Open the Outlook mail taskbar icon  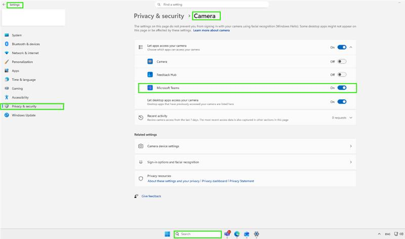pos(247,234)
